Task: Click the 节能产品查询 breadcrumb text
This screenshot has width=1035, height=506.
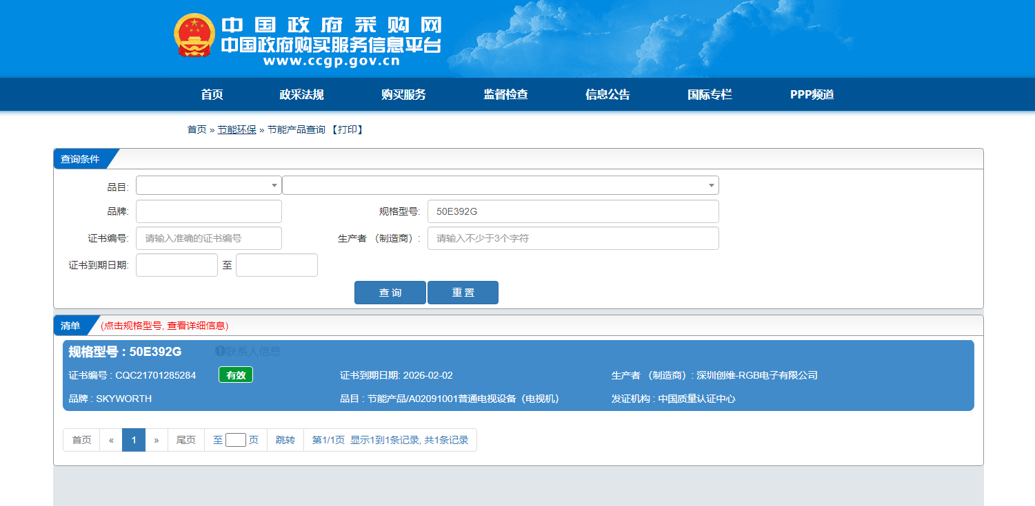Action: click(296, 129)
